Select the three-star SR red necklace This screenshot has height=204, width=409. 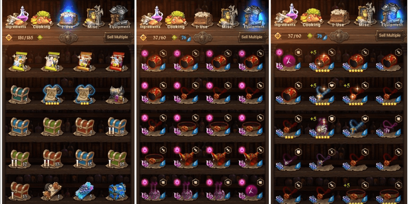(x=289, y=127)
